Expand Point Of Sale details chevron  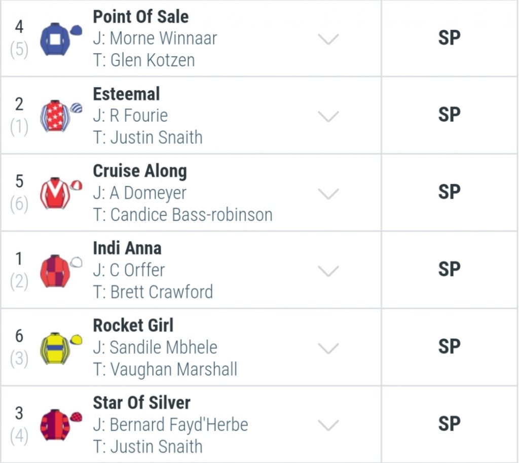(x=328, y=39)
